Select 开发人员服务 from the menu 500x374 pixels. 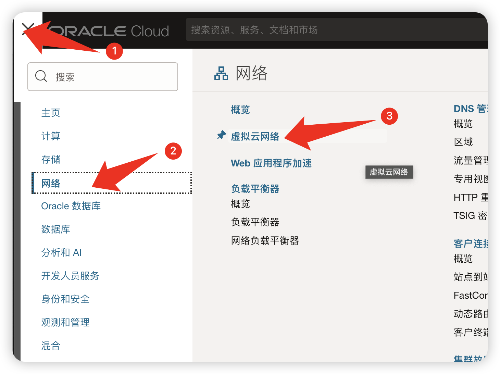click(x=70, y=276)
